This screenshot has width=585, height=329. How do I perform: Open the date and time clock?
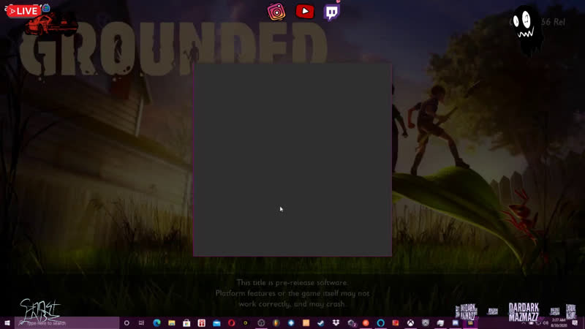click(x=559, y=323)
